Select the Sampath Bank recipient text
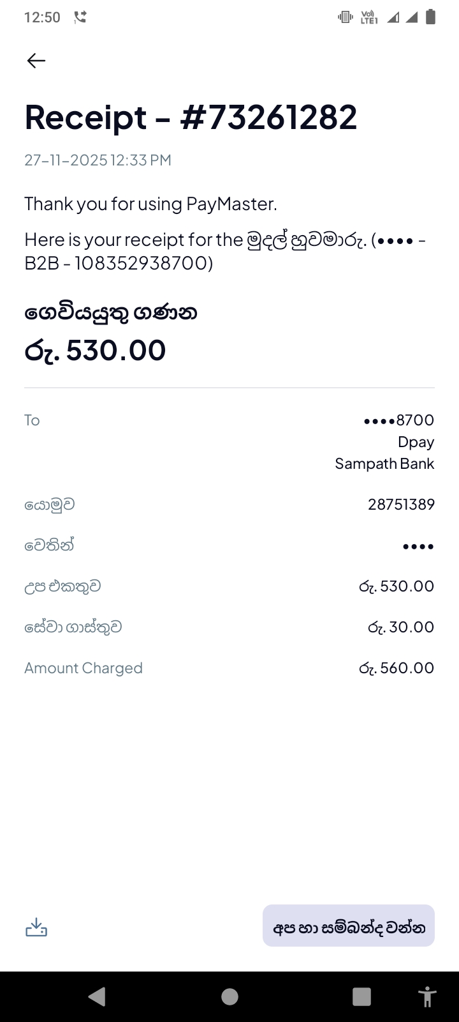 coord(384,464)
